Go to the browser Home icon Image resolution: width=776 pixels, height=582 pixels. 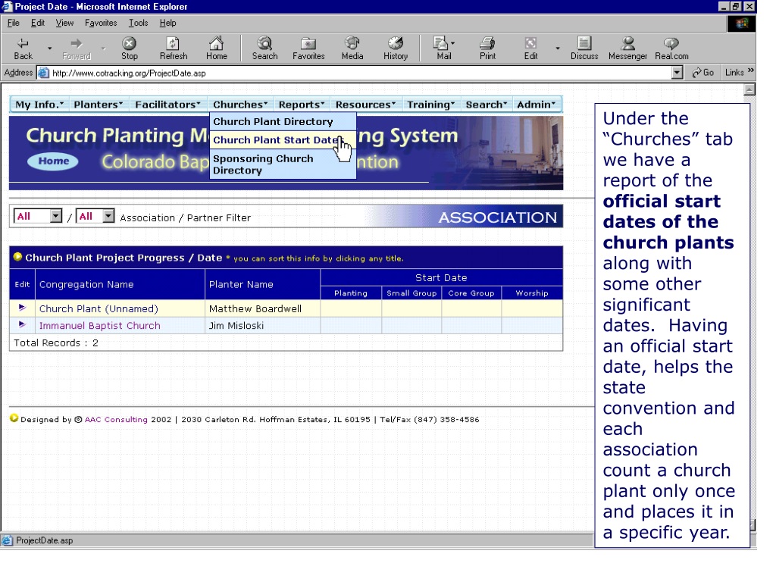(216, 43)
